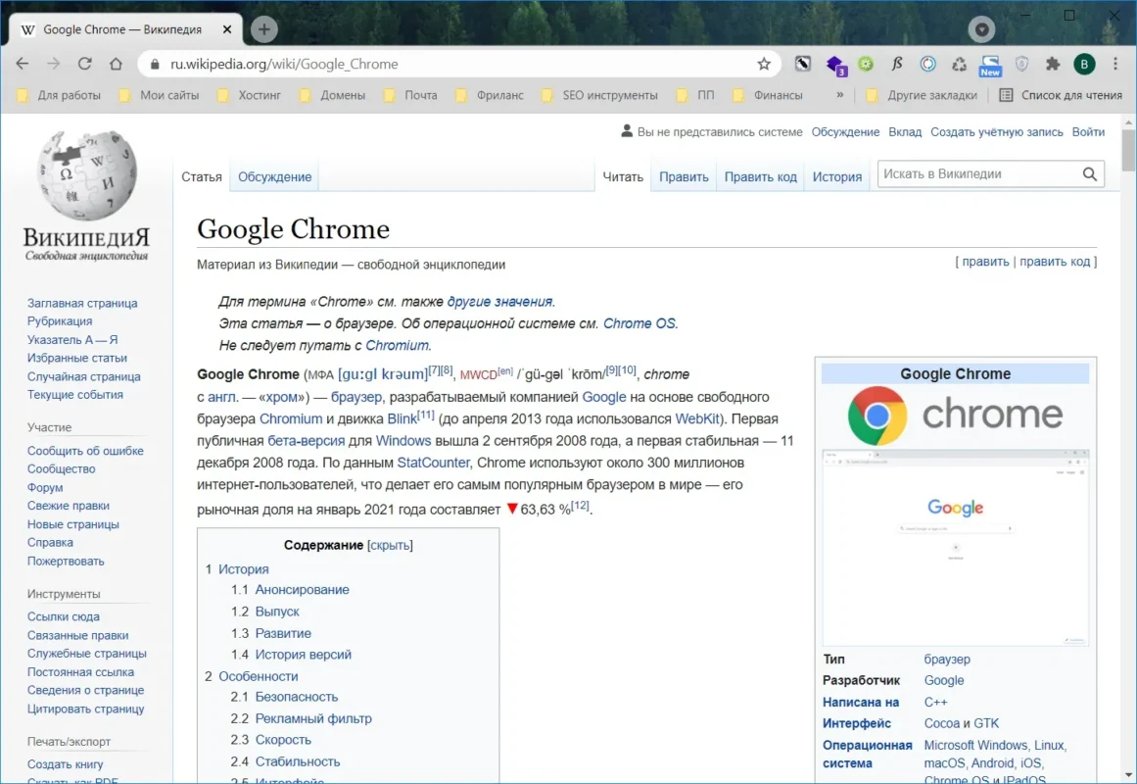Bookmark this page with the star
Viewport: 1137px width, 784px height.
(764, 64)
